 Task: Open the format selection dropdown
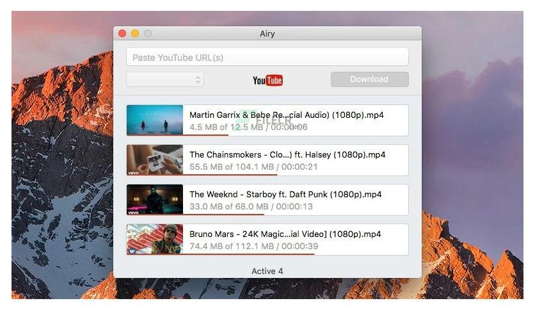point(165,79)
